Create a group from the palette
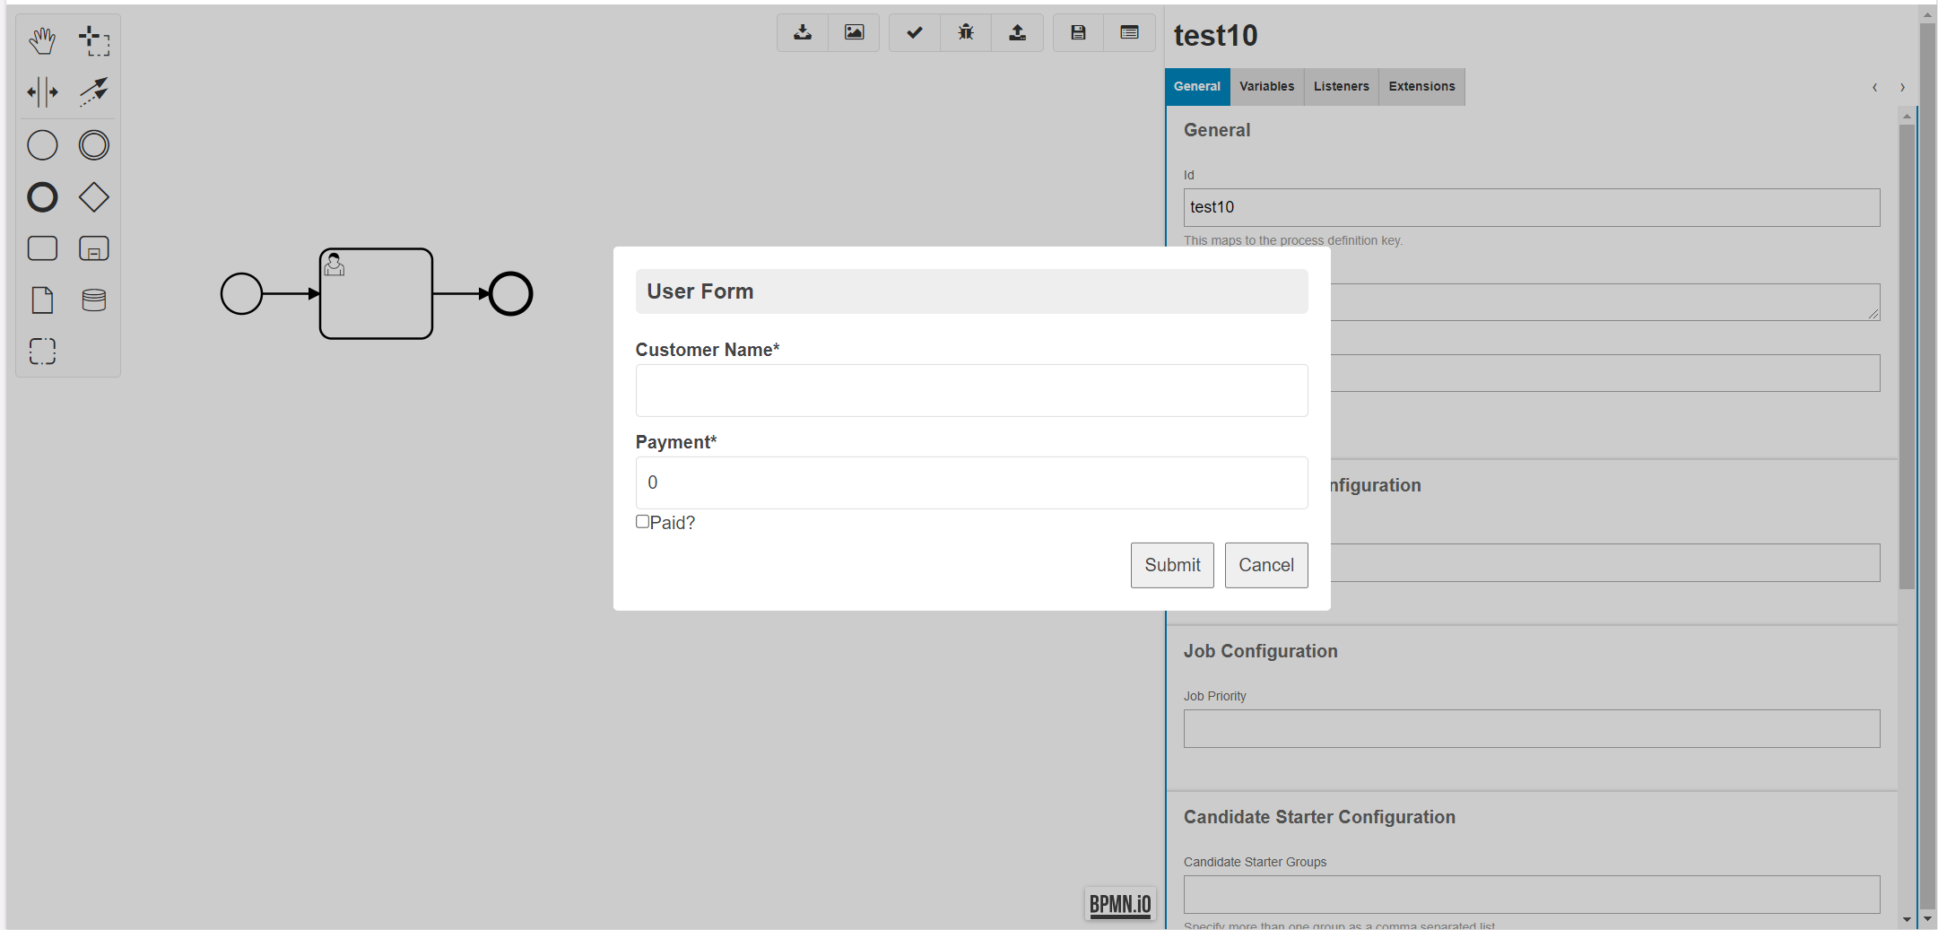The height and width of the screenshot is (930, 1938). 42,352
